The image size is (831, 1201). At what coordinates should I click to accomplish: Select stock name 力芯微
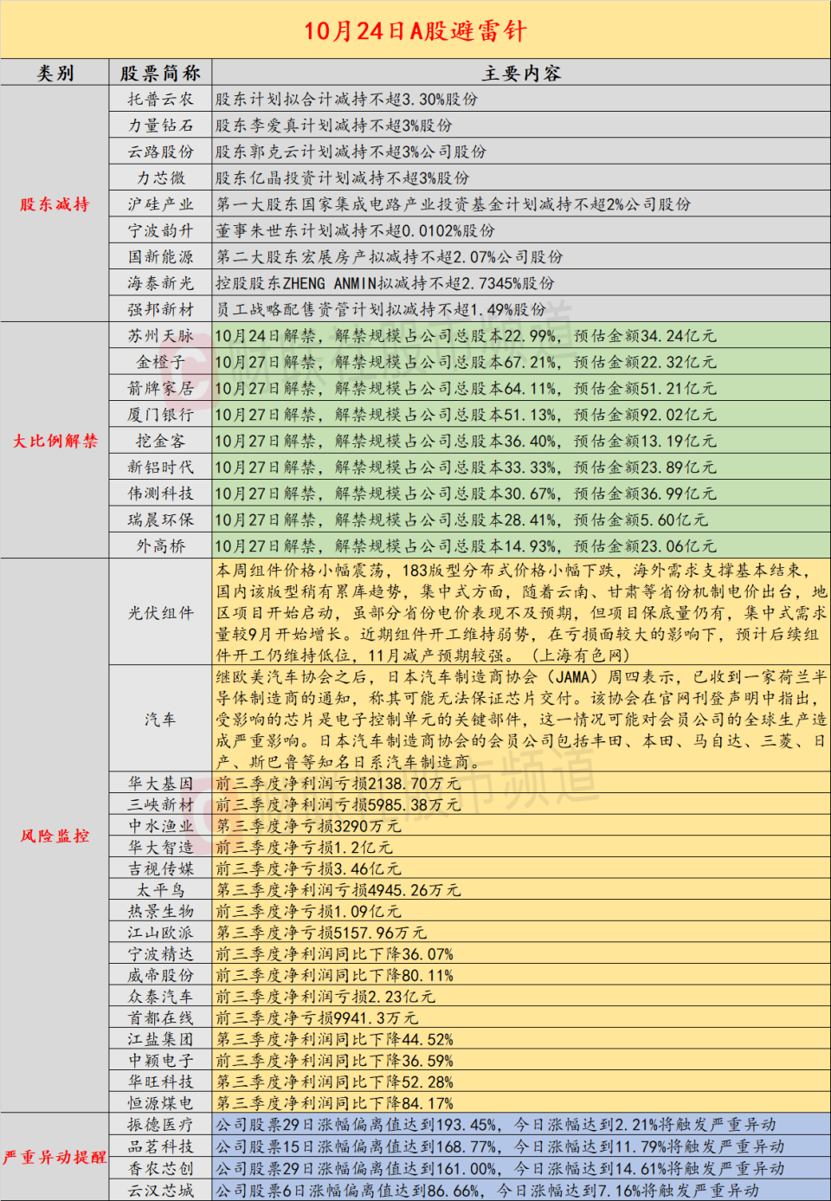[160, 178]
